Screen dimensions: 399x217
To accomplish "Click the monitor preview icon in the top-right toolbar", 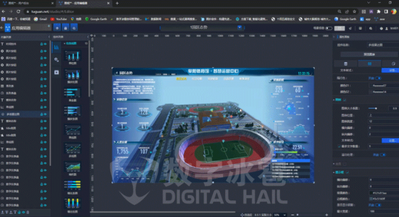I will tap(361, 28).
